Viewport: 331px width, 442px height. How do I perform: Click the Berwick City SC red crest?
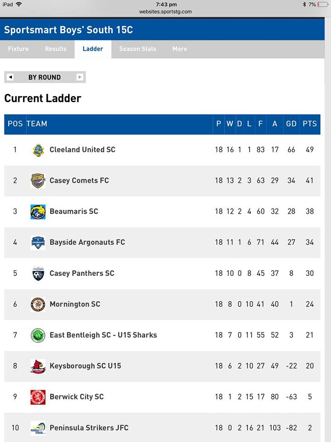(38, 397)
